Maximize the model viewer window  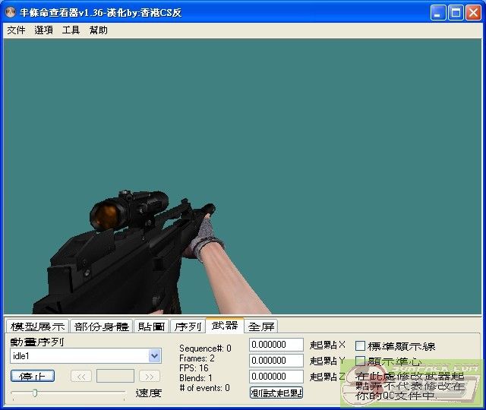pyautogui.click(x=456, y=12)
